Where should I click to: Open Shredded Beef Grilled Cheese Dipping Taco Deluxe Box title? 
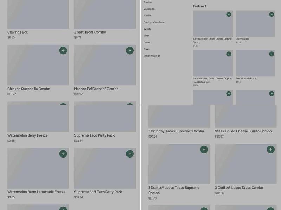213,80
